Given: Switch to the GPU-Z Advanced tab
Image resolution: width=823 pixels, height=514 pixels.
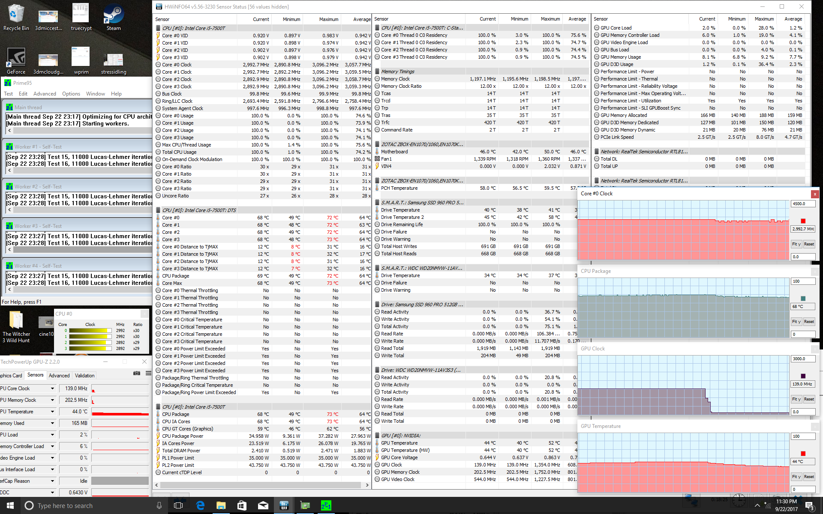Looking at the screenshot, I should click(x=59, y=376).
